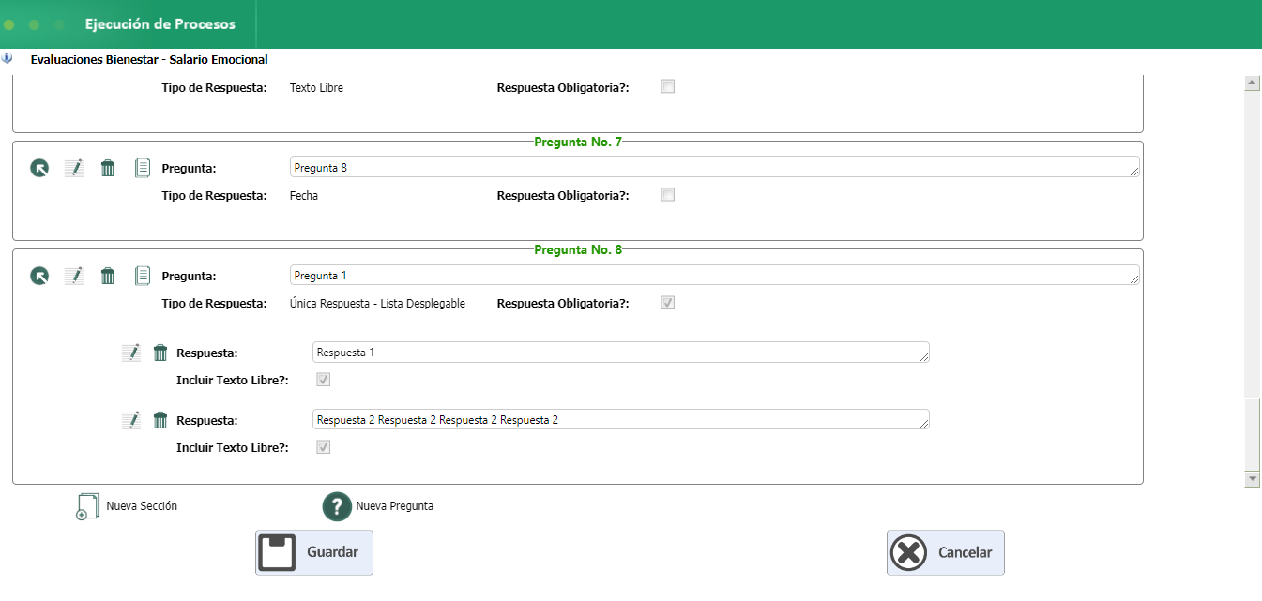The width and height of the screenshot is (1262, 601).
Task: Delete the Respuesta 2 answer trash icon
Action: [x=160, y=420]
